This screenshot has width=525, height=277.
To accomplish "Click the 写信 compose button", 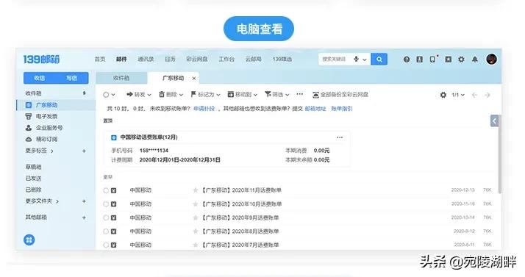I will coord(71,78).
